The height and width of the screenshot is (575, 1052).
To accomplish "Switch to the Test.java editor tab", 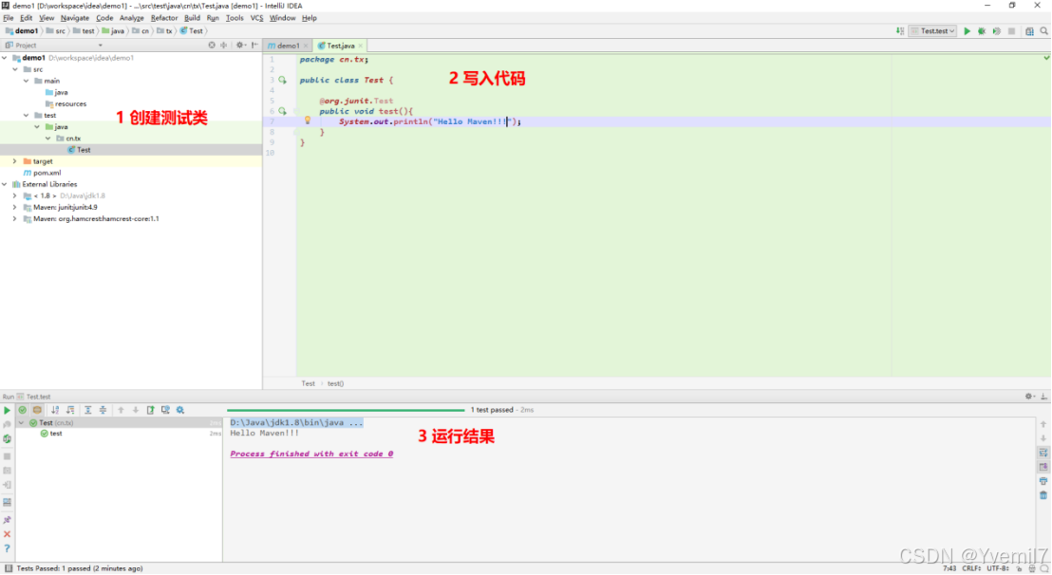I will click(340, 46).
